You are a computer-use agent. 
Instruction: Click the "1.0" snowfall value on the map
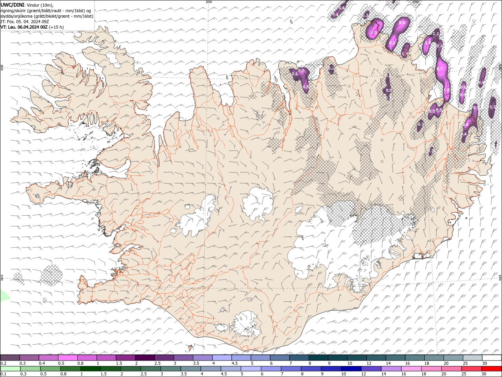coord(374,33)
